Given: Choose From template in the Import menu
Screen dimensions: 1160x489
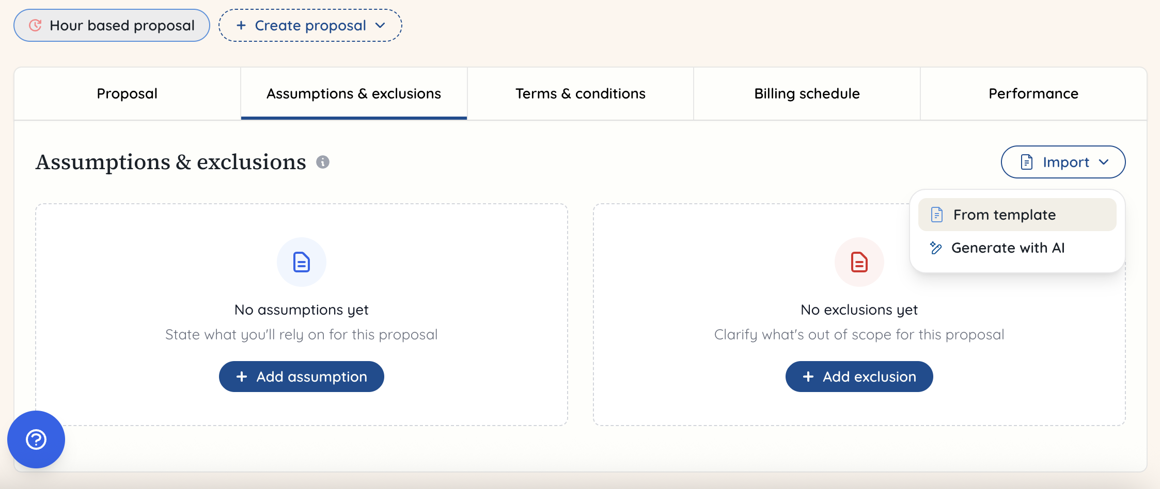Looking at the screenshot, I should (1004, 215).
